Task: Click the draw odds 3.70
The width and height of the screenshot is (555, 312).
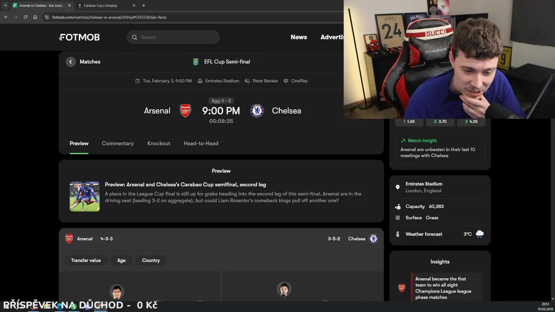Action: tap(440, 122)
